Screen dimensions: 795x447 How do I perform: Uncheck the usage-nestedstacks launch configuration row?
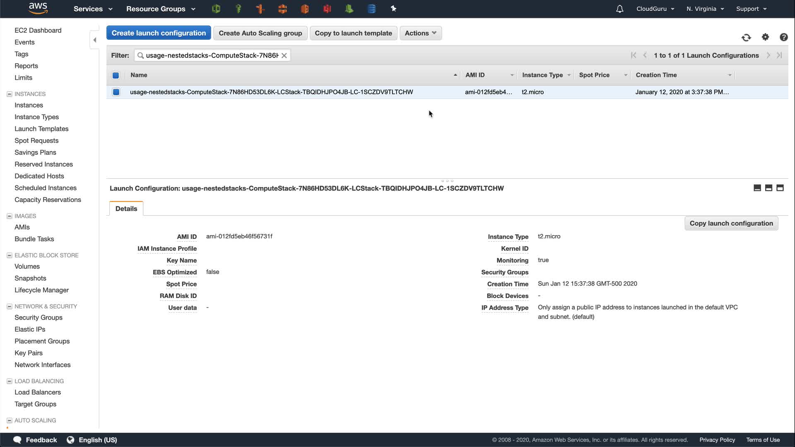(116, 92)
